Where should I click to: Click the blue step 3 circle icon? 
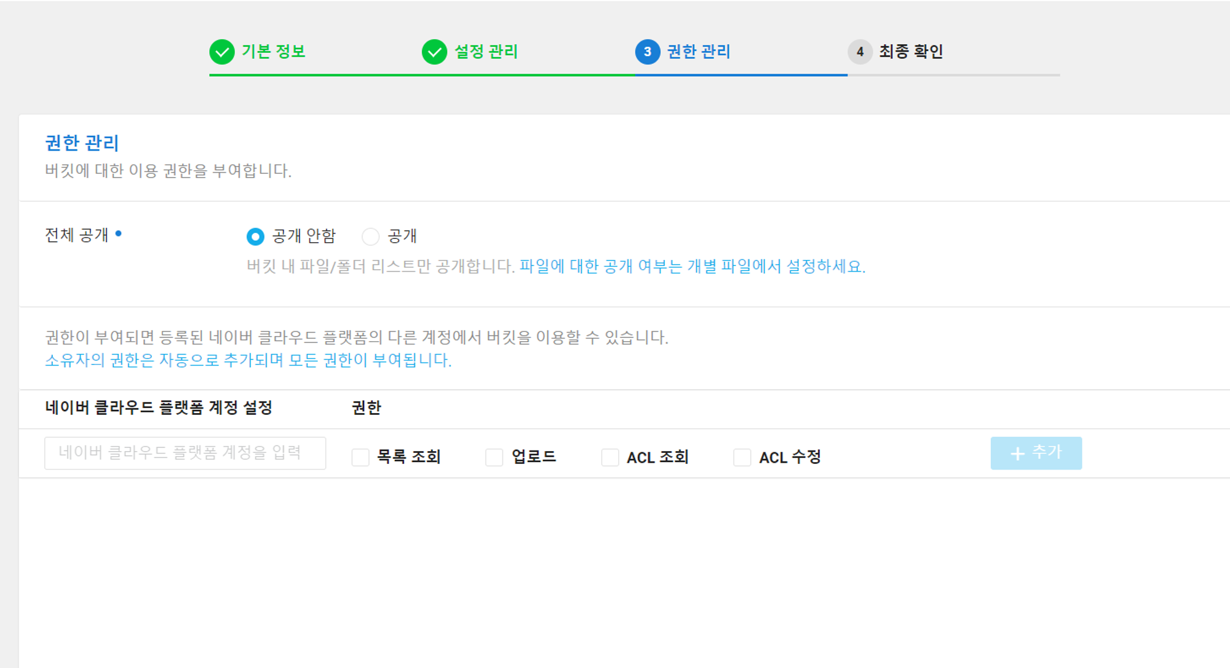(x=647, y=52)
